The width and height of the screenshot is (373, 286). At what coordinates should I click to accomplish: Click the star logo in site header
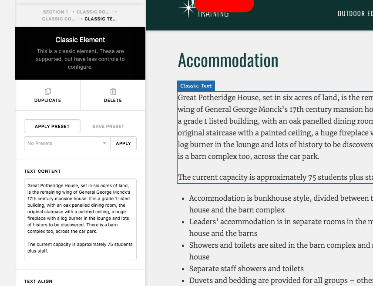coord(188,9)
